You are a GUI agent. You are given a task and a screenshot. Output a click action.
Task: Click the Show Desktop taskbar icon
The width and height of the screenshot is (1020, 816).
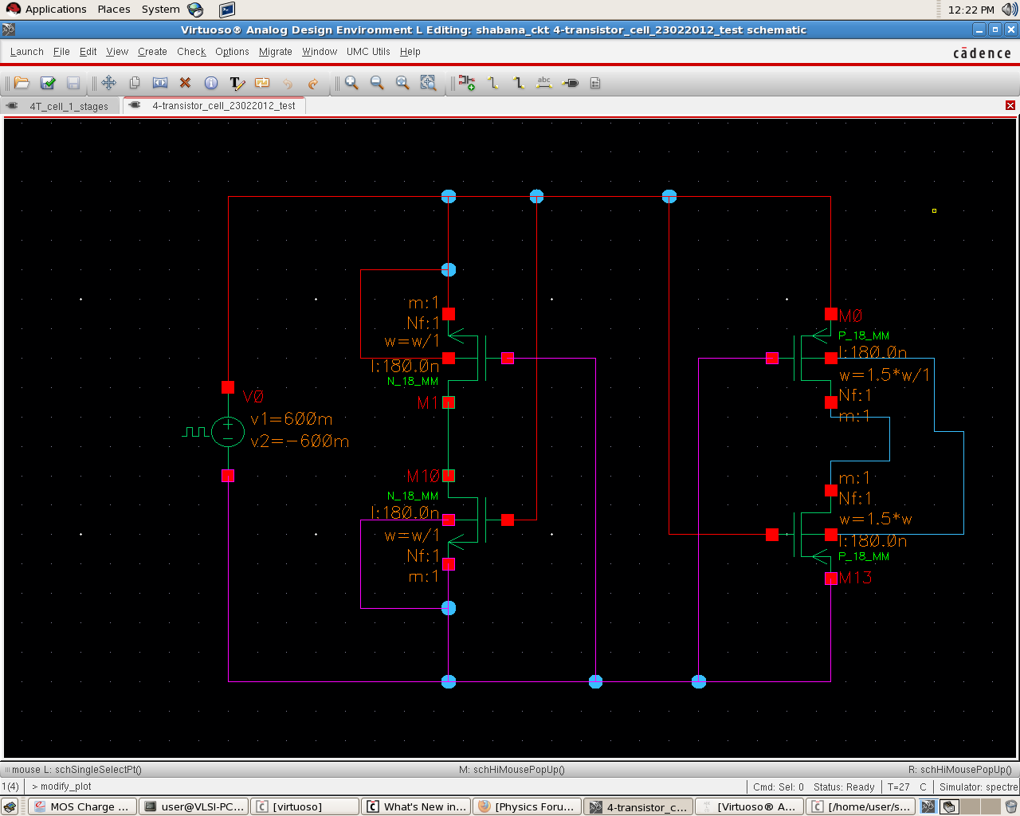click(10, 806)
